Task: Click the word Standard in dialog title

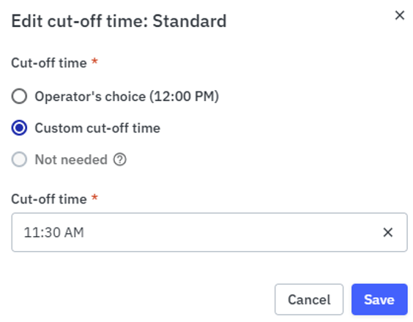Action: [190, 21]
